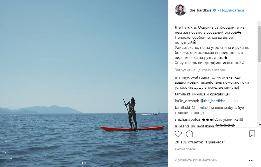Click the comments scrollbar down arrow
The width and height of the screenshot is (261, 167).
pos(260,125)
